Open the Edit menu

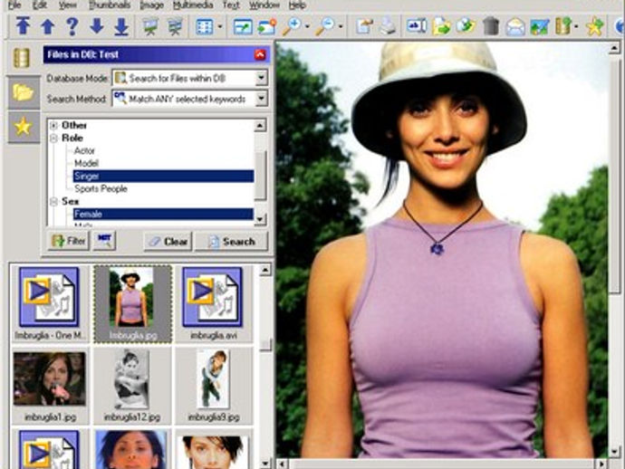40,5
